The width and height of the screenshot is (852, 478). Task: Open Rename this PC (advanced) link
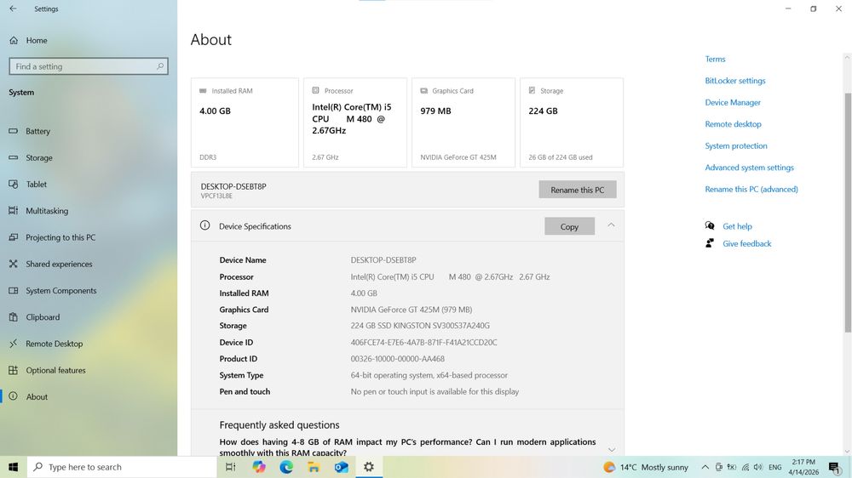click(x=751, y=190)
